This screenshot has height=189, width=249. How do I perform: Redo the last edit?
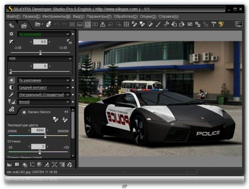point(64,24)
